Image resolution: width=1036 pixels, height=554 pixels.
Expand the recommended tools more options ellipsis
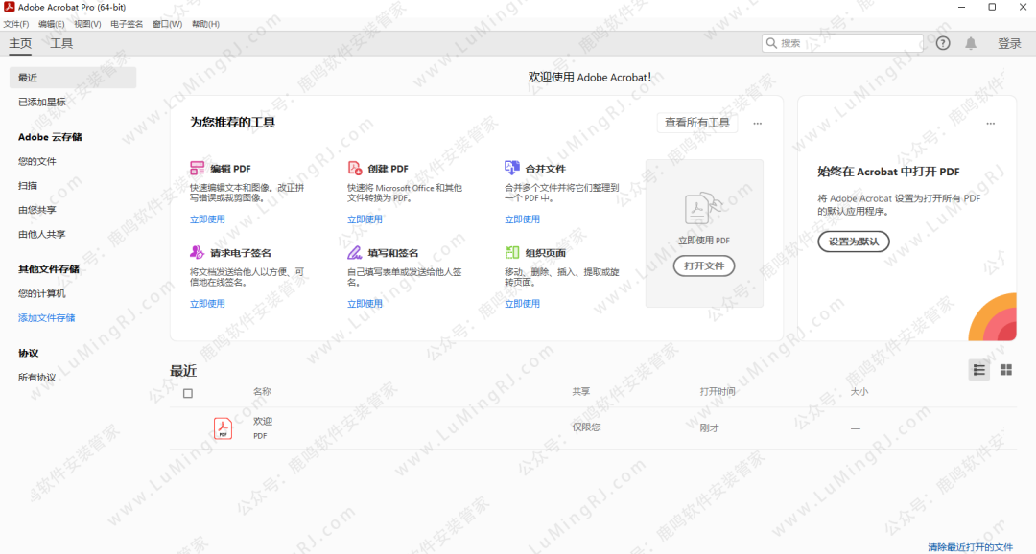coord(757,124)
